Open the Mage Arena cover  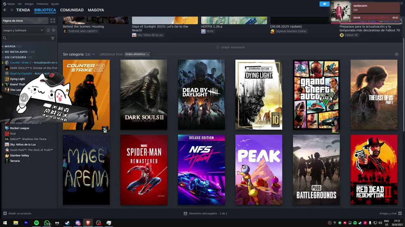86,170
